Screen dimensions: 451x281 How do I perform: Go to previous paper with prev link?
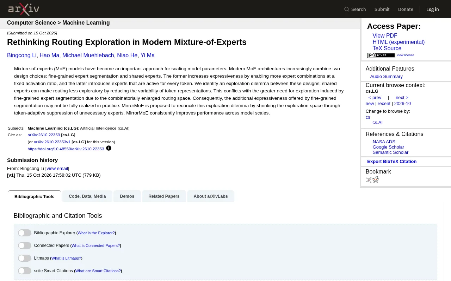[375, 98]
